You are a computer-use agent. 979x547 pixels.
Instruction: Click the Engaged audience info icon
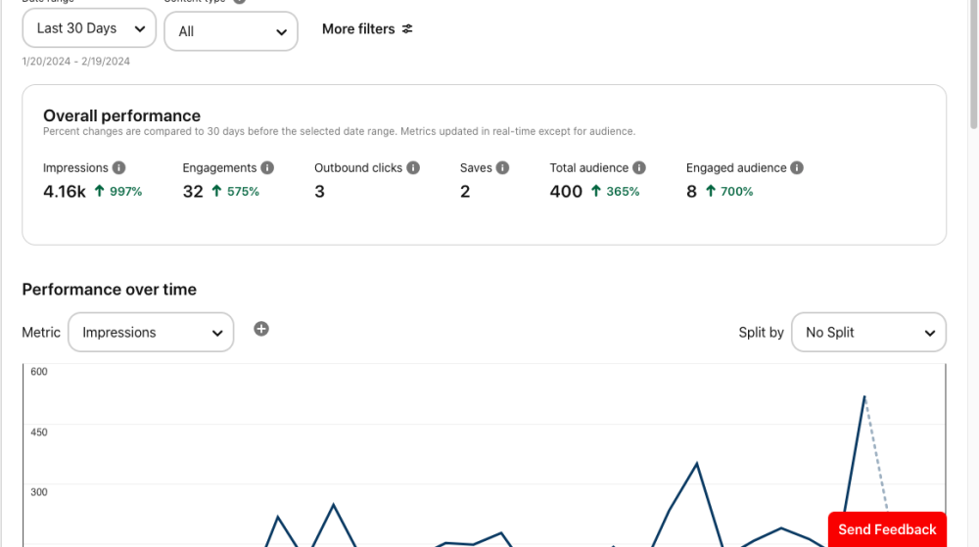[797, 168]
